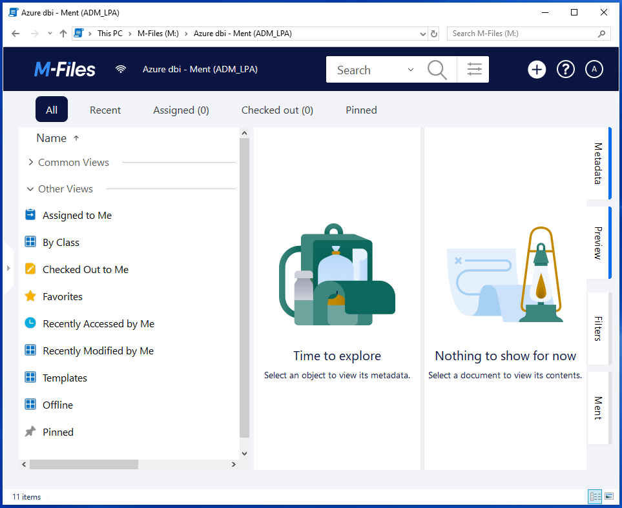Open the Recently Accessed by Me view
622x508 pixels.
[x=98, y=323]
